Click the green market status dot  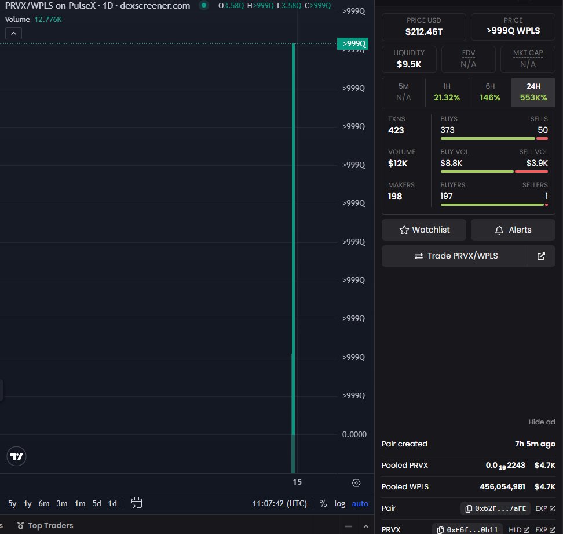[x=203, y=5]
